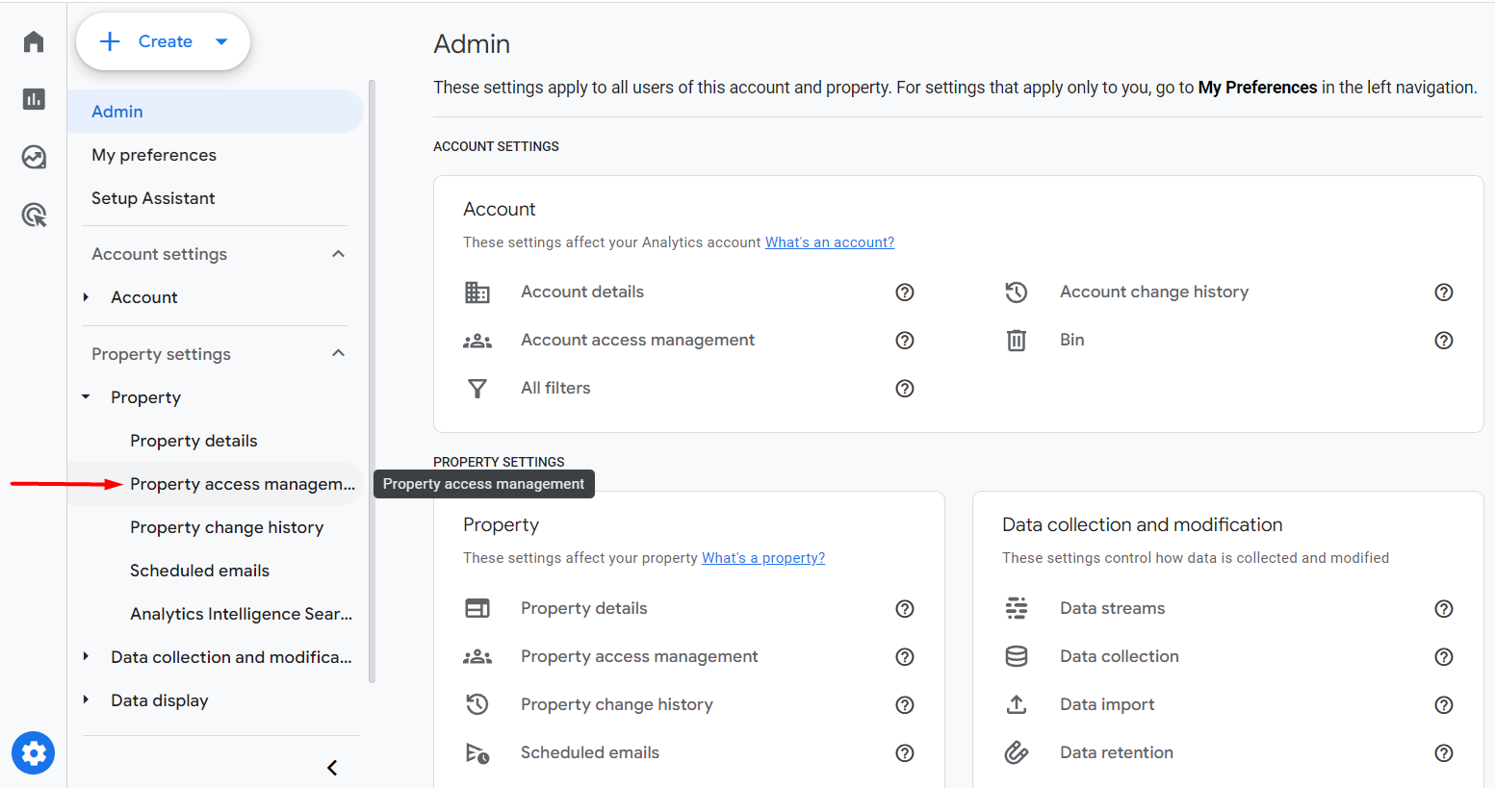Screen dimensions: 1495x788
Task: Collapse the Account settings section
Action: [338, 254]
